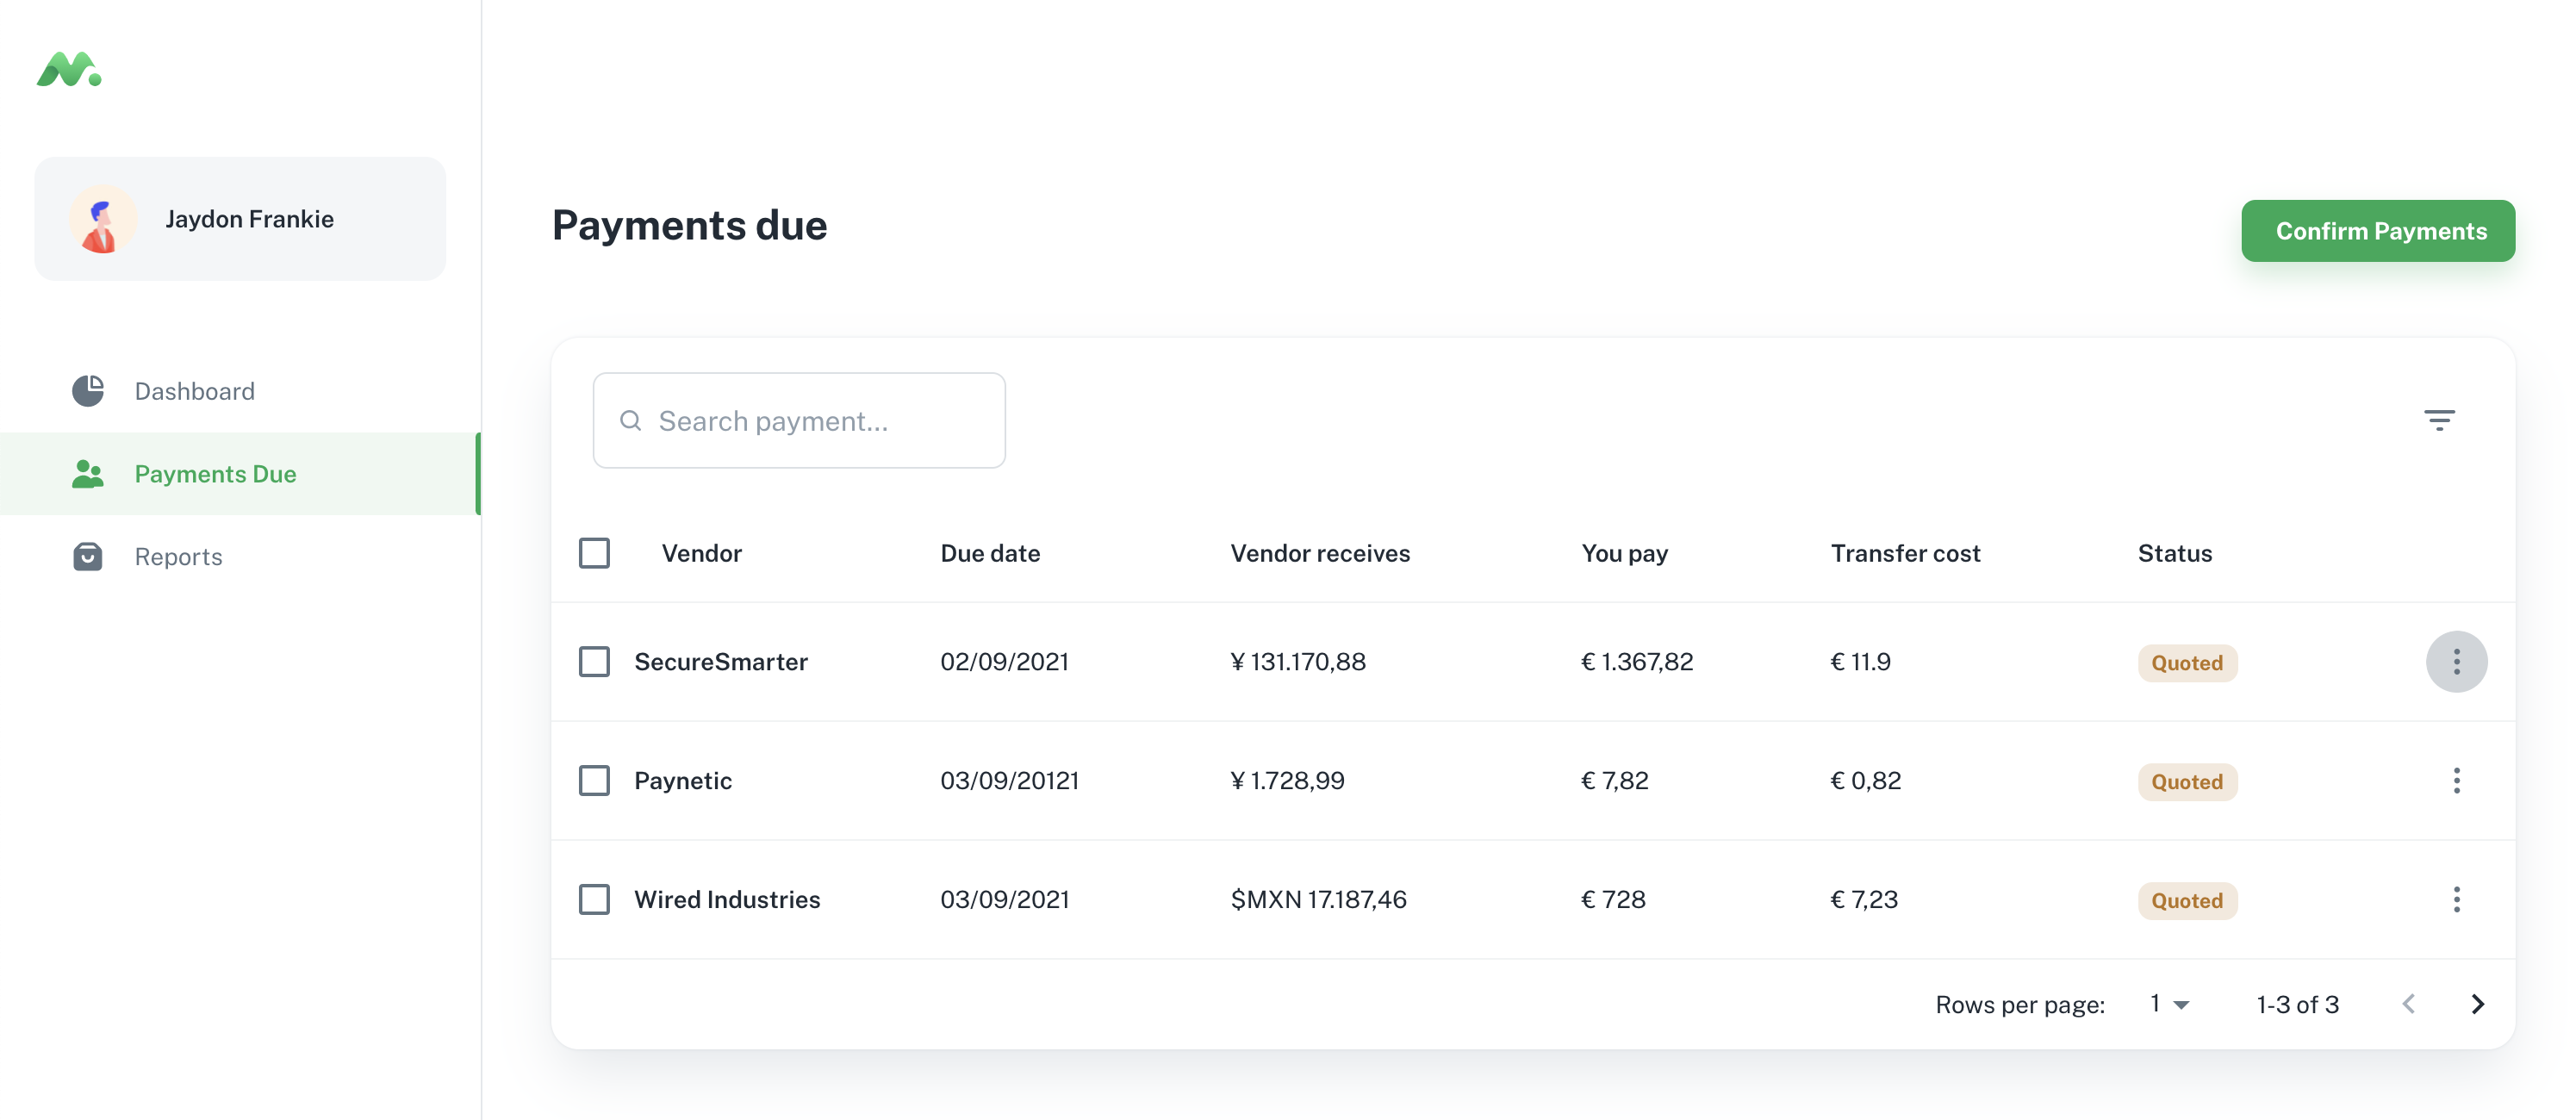This screenshot has width=2576, height=1120.
Task: Check the Paynetic row checkbox
Action: coord(595,781)
